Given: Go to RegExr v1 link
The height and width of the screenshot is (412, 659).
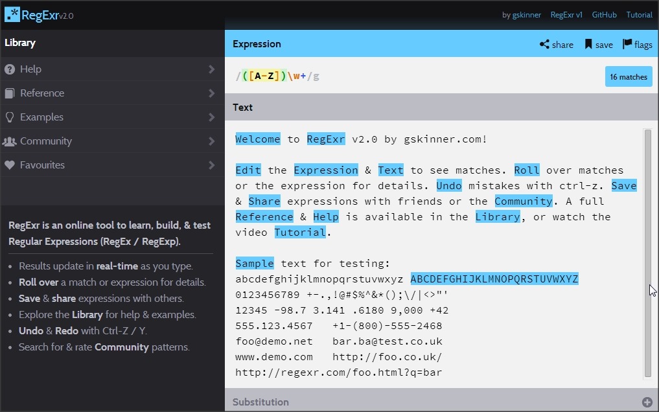Looking at the screenshot, I should tap(566, 15).
